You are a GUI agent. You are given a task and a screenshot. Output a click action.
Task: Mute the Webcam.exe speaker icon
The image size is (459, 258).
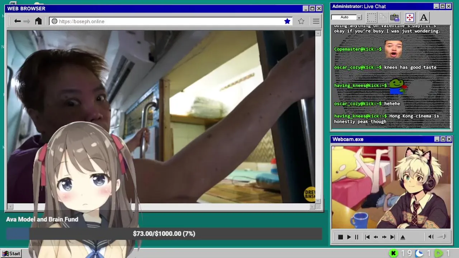pyautogui.click(x=431, y=236)
